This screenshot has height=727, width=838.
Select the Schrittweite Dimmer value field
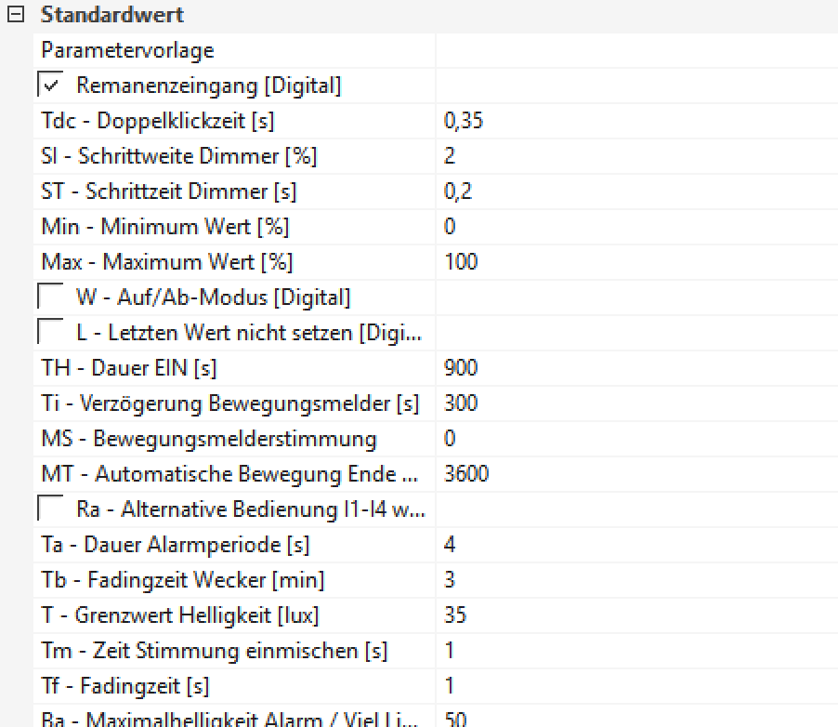click(x=635, y=156)
